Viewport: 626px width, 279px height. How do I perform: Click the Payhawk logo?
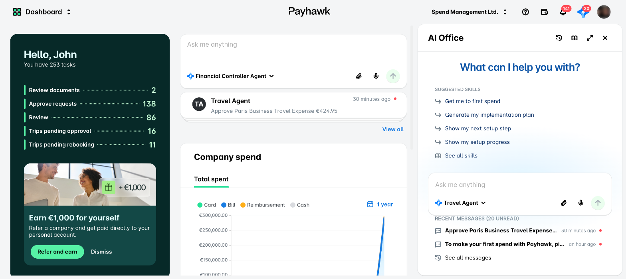click(x=309, y=12)
